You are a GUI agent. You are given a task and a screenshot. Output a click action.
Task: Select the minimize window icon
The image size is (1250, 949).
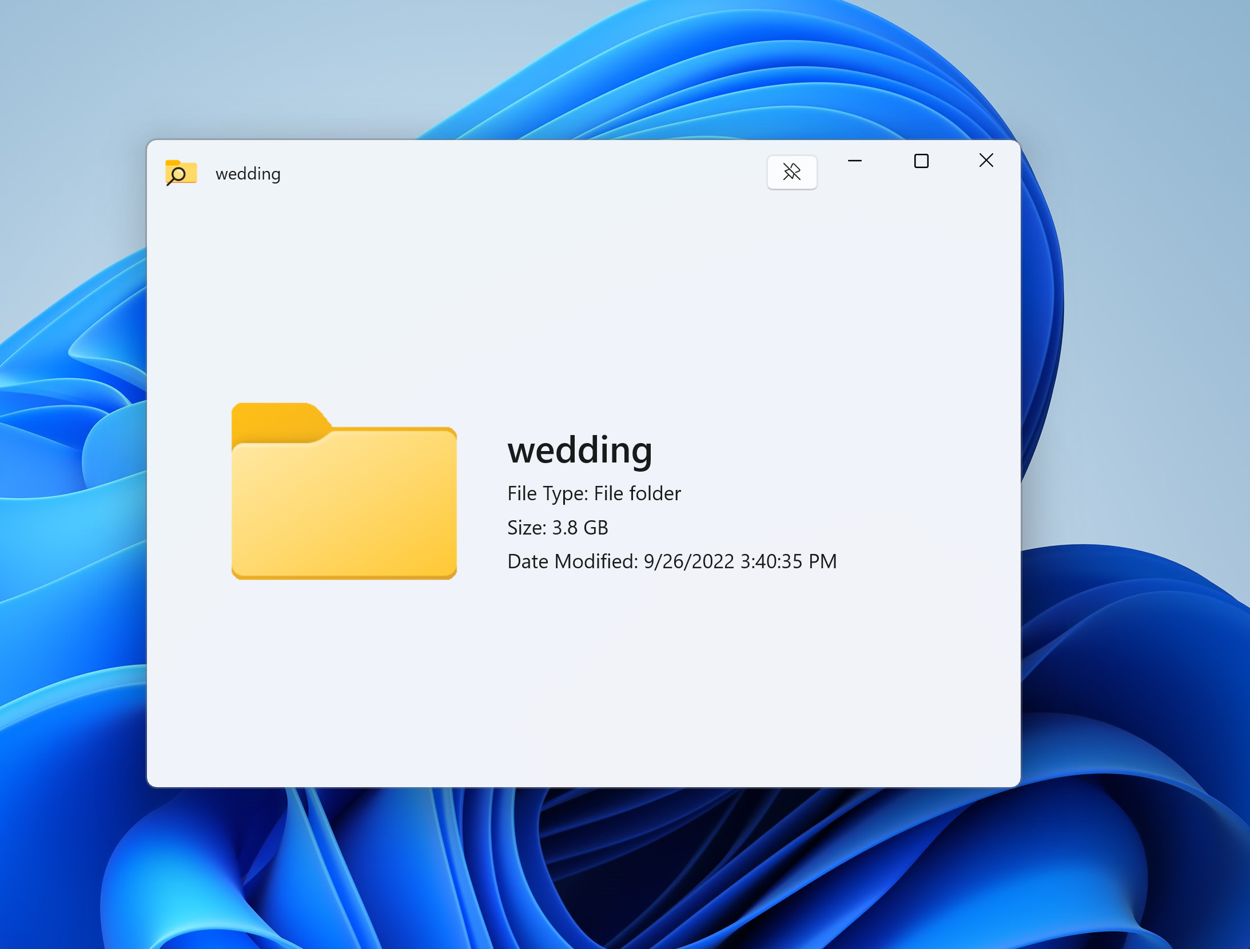point(855,161)
